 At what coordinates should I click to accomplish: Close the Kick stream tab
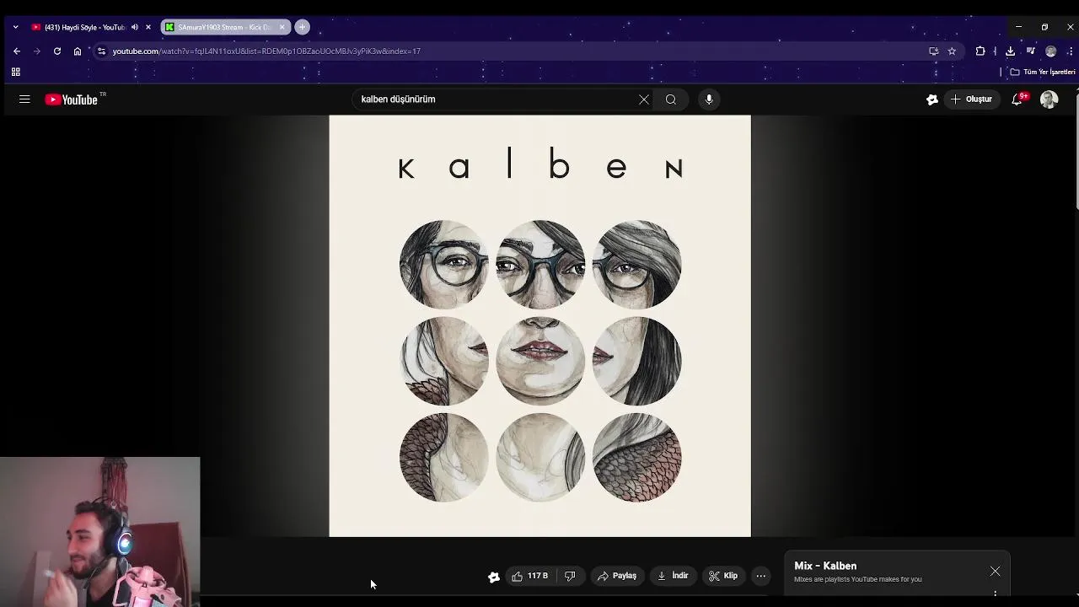click(282, 27)
